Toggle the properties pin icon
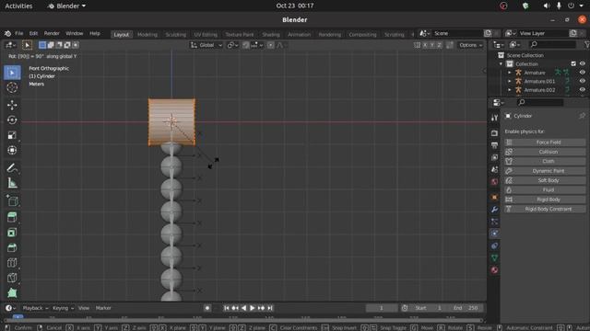This screenshot has height=331, width=590. (x=582, y=116)
